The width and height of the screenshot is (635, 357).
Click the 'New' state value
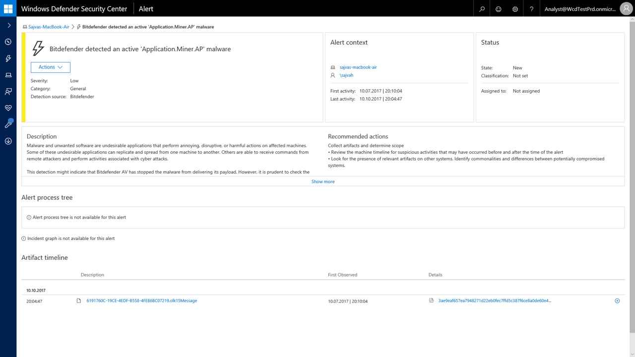[x=517, y=68]
